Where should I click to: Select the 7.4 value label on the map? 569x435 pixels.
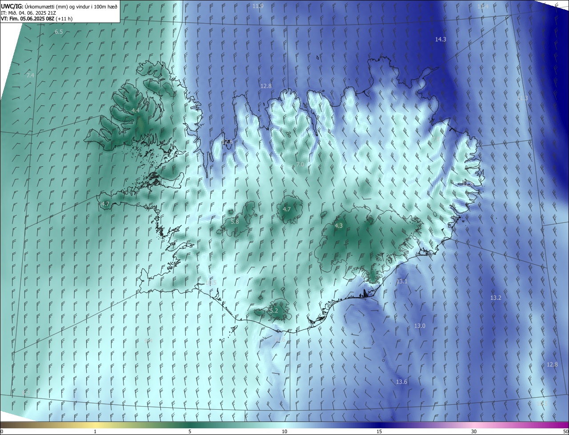point(30,76)
